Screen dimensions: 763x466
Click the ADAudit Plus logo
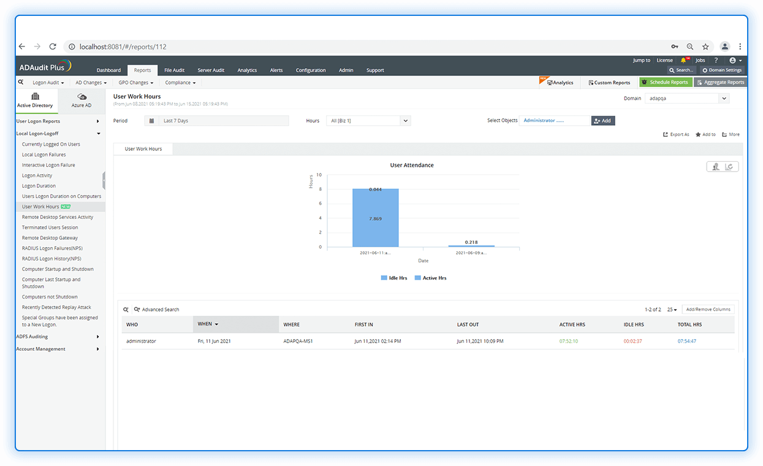tap(44, 66)
